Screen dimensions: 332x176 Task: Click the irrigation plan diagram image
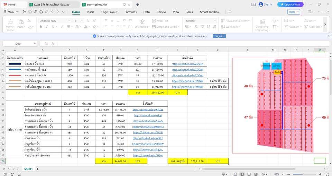(x=280, y=105)
